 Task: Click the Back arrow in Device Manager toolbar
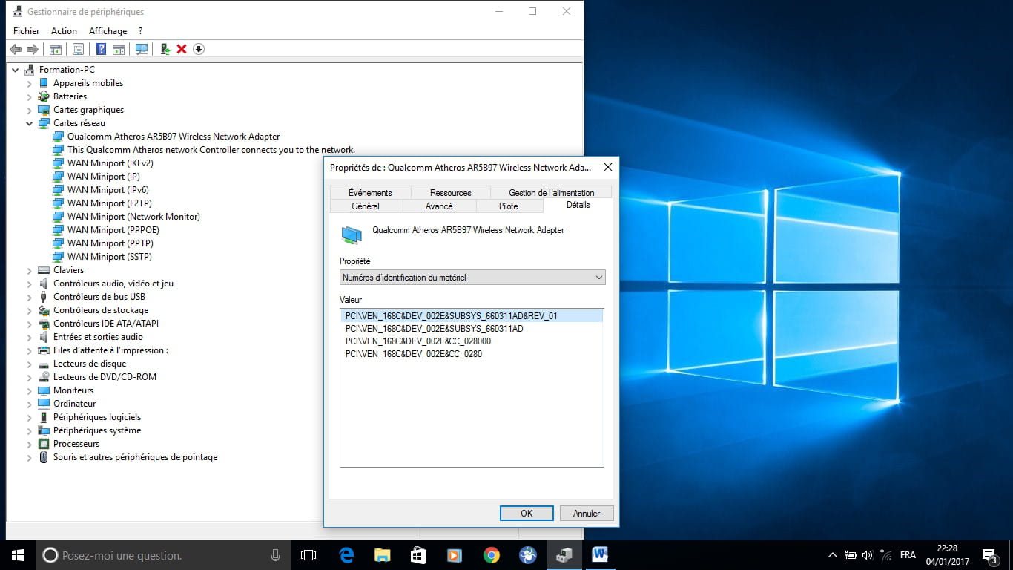tap(16, 49)
